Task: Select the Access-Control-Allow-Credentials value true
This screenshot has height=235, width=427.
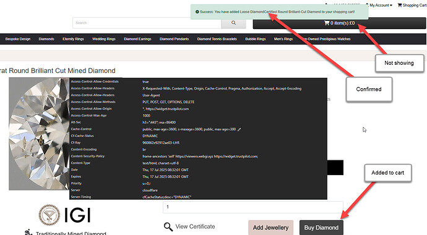Action: (145, 81)
